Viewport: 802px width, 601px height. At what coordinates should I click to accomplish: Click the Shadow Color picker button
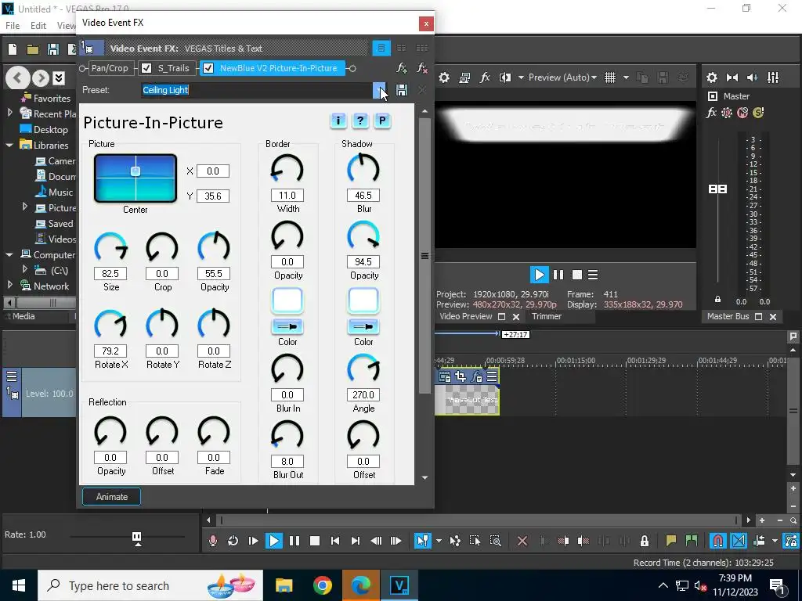pos(363,326)
